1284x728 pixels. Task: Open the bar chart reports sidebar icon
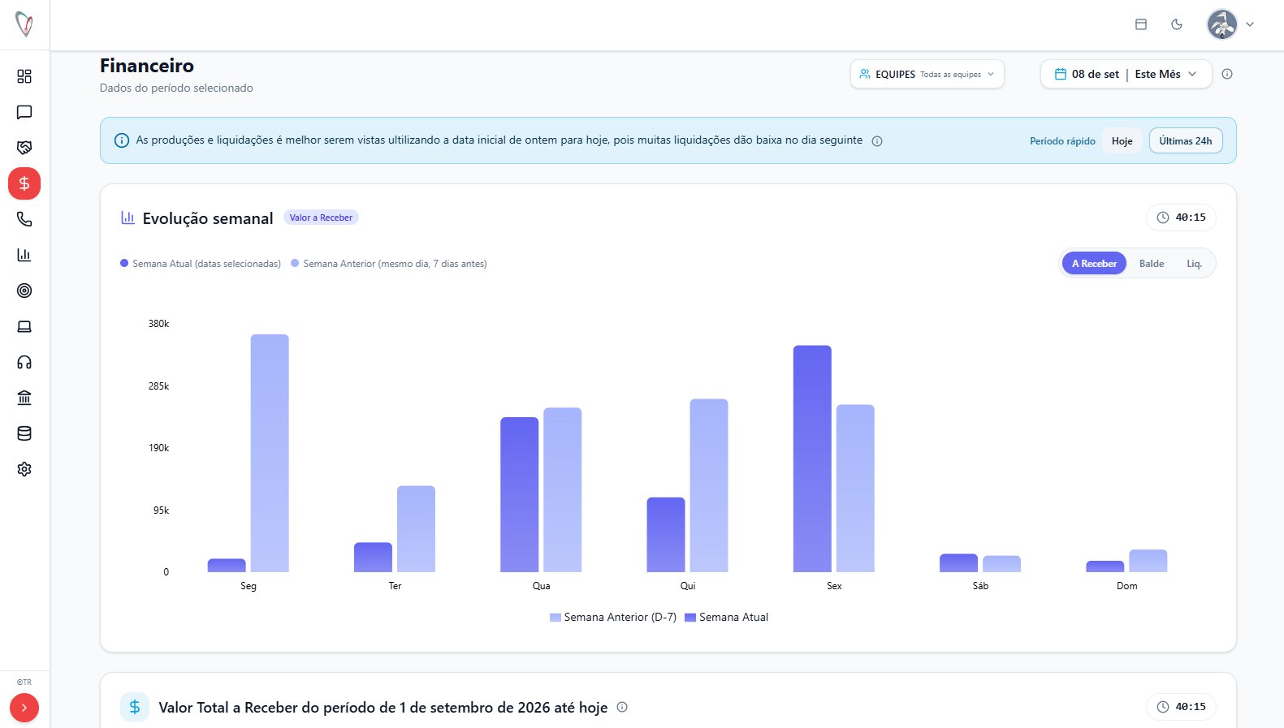pos(24,255)
